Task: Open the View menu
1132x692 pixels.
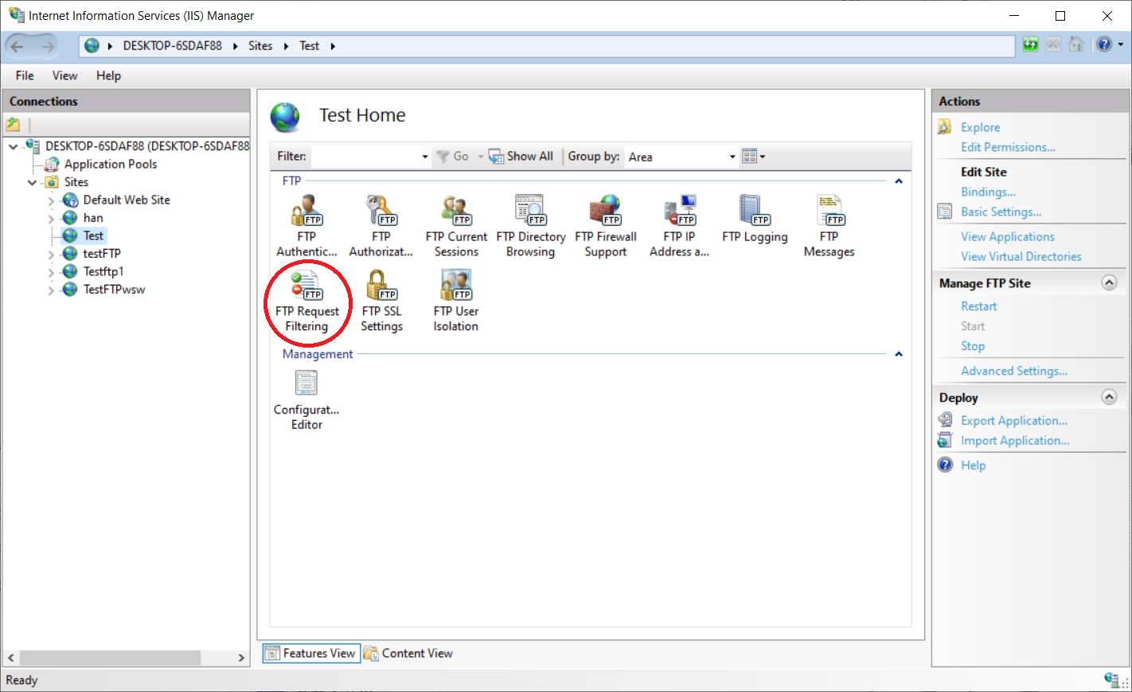Action: [x=64, y=76]
